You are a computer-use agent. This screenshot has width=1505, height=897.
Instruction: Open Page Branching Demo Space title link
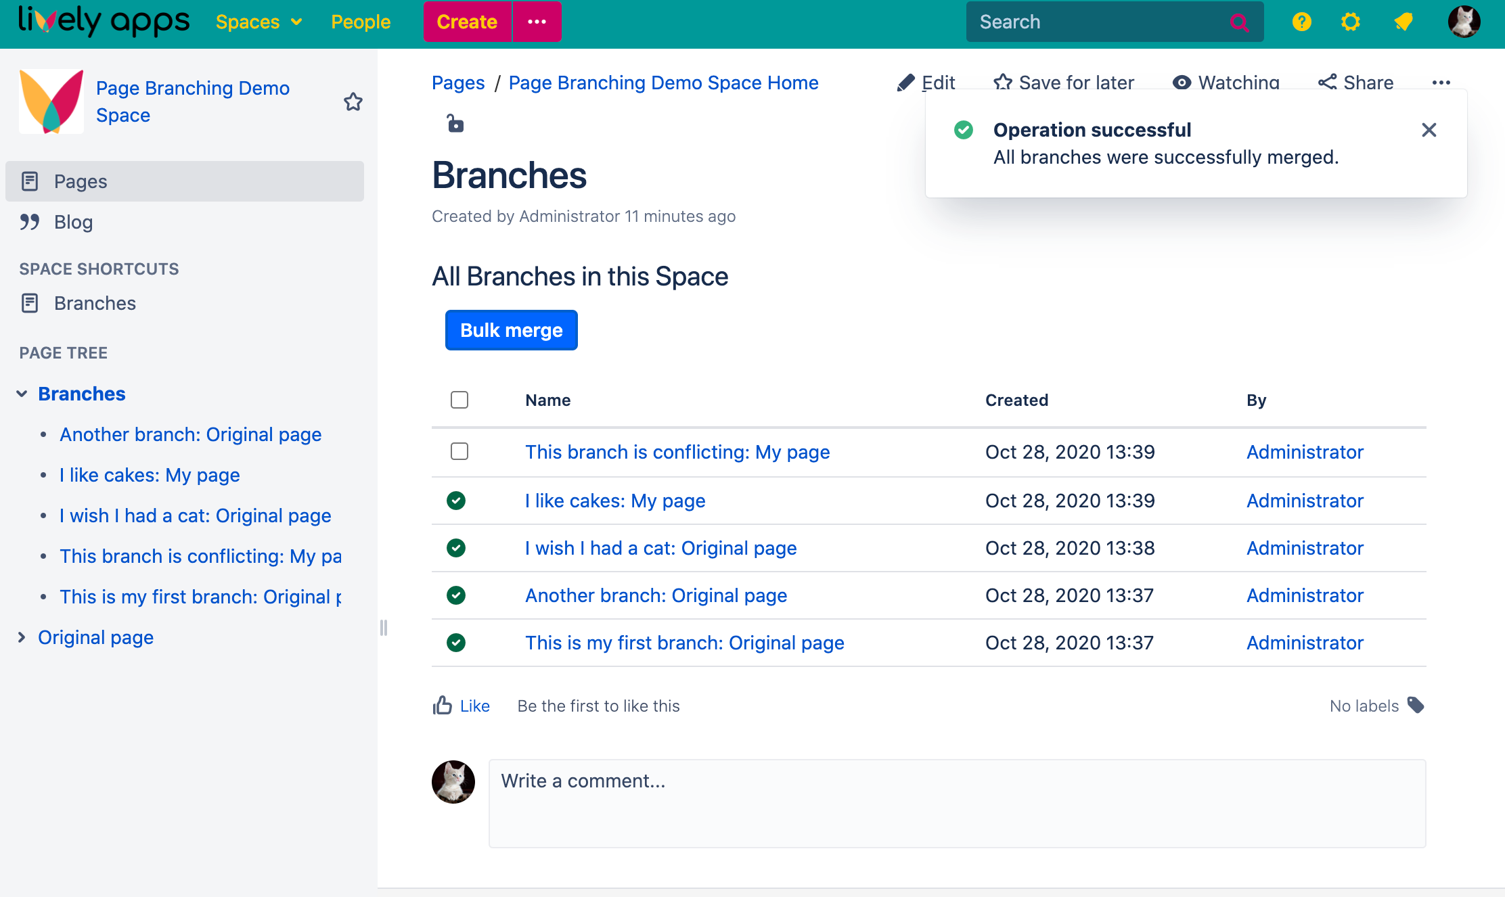(x=193, y=101)
